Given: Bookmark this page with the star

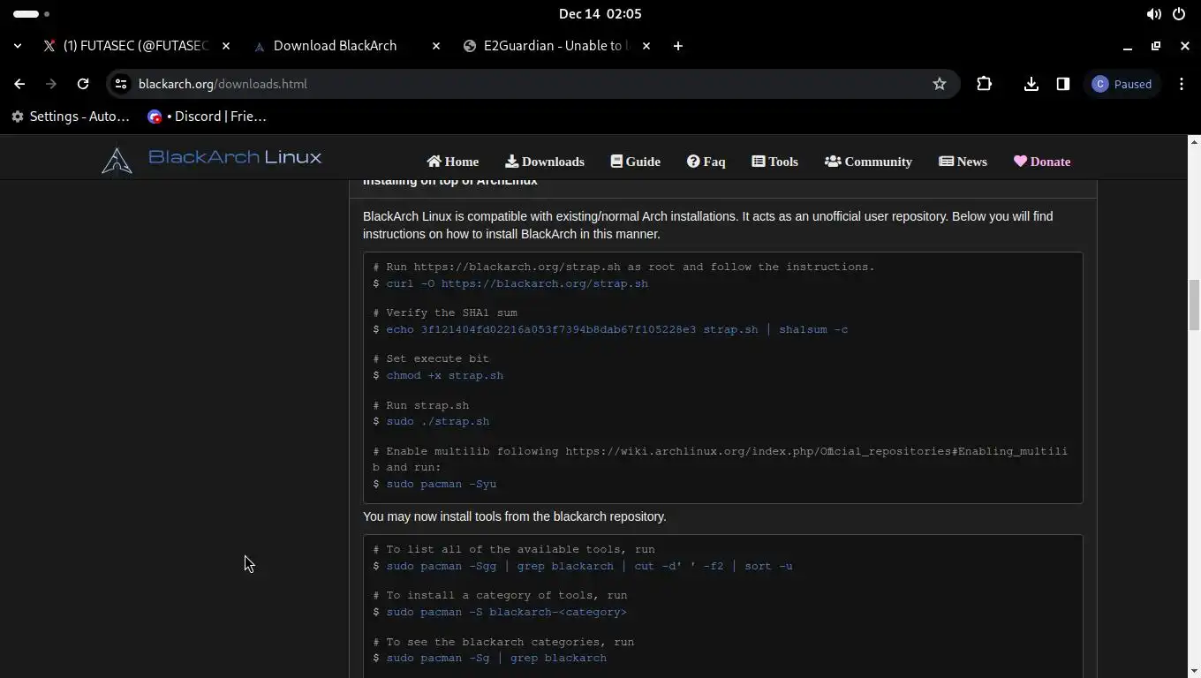Looking at the screenshot, I should coord(940,84).
